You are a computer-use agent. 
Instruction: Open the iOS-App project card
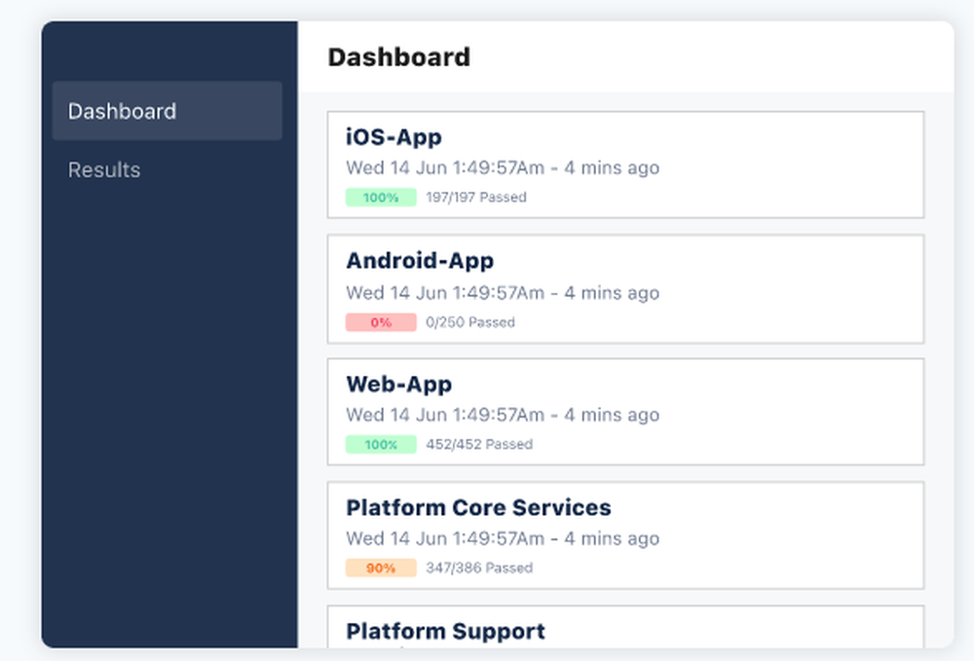point(625,165)
